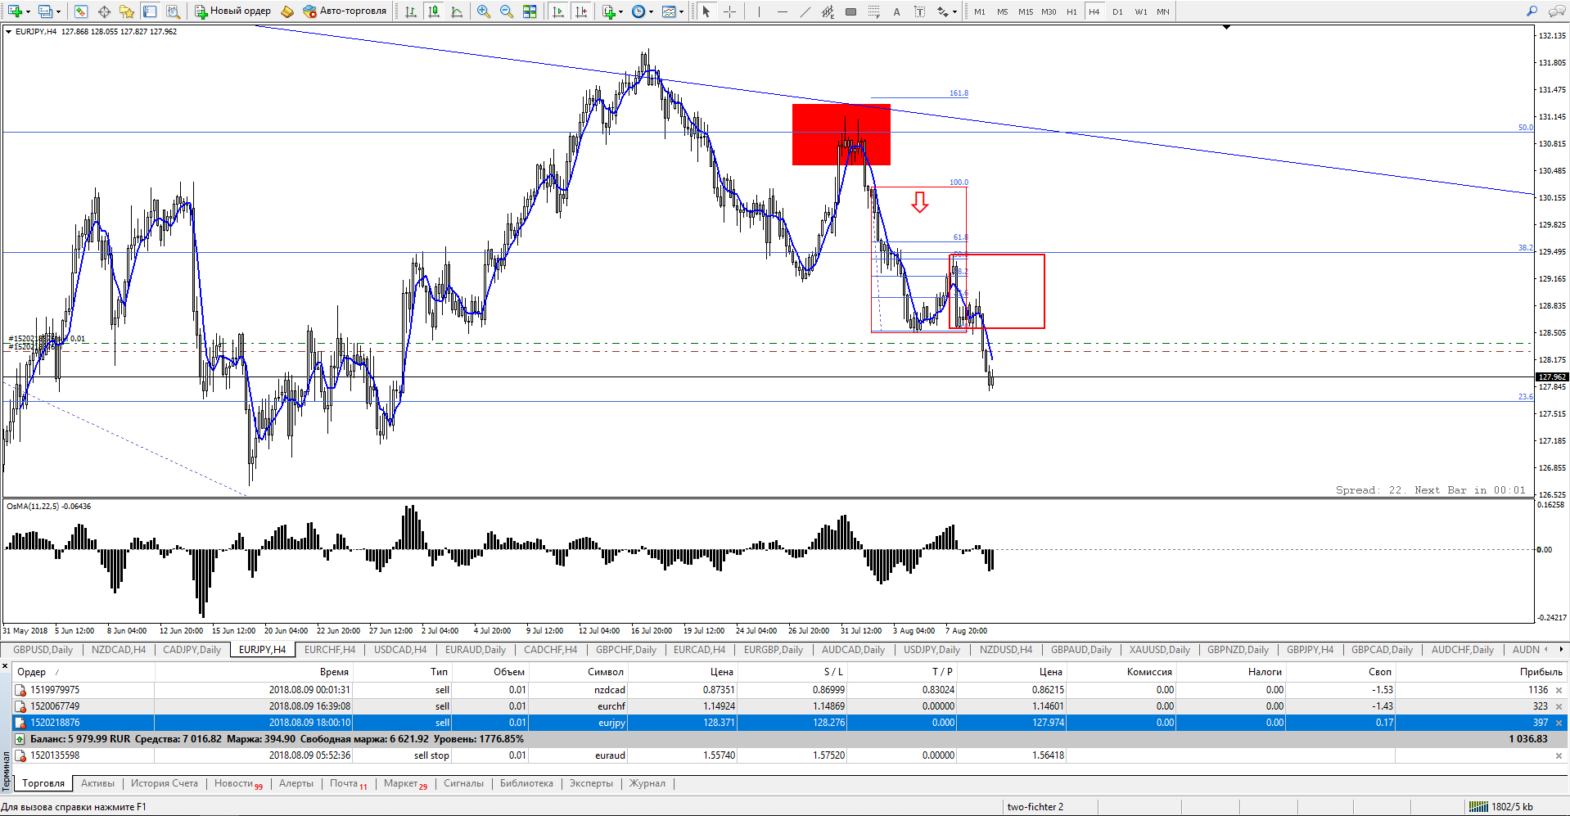Image resolution: width=1570 pixels, height=816 pixels.
Task: Open the chat bubbles icon at the top right
Action: coord(1556,11)
